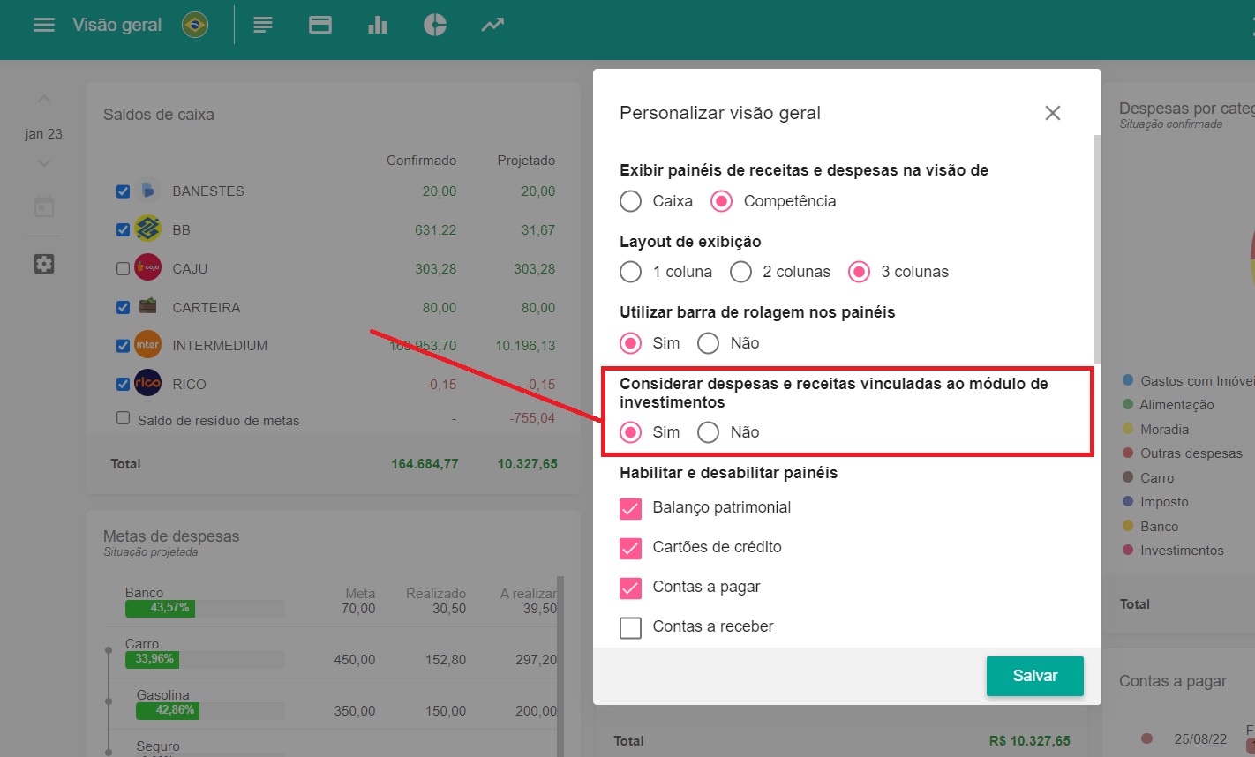This screenshot has height=757, width=1255.
Task: Uncheck the Balanço patrimonial panel
Action: coord(631,508)
